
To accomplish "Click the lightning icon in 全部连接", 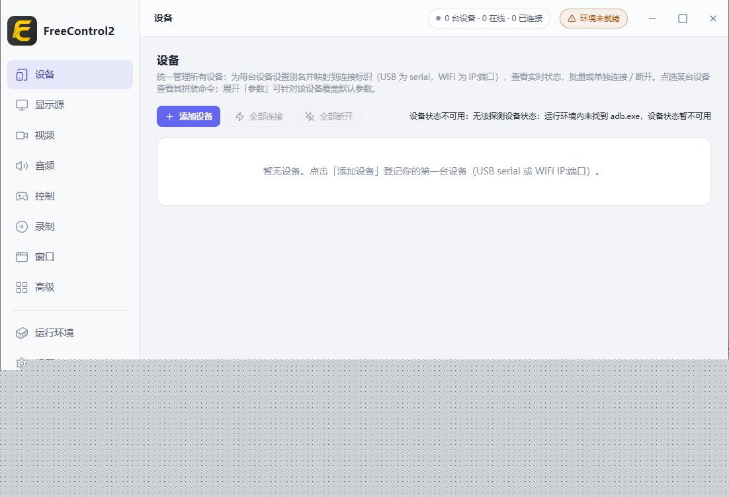I will [x=240, y=116].
